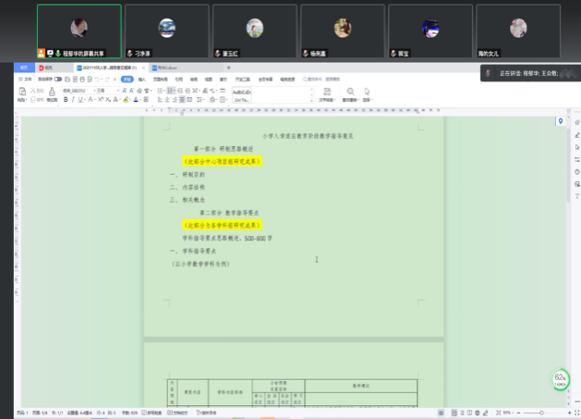This screenshot has width=581, height=419.
Task: Click the decrease font size icon
Action: [x=131, y=91]
